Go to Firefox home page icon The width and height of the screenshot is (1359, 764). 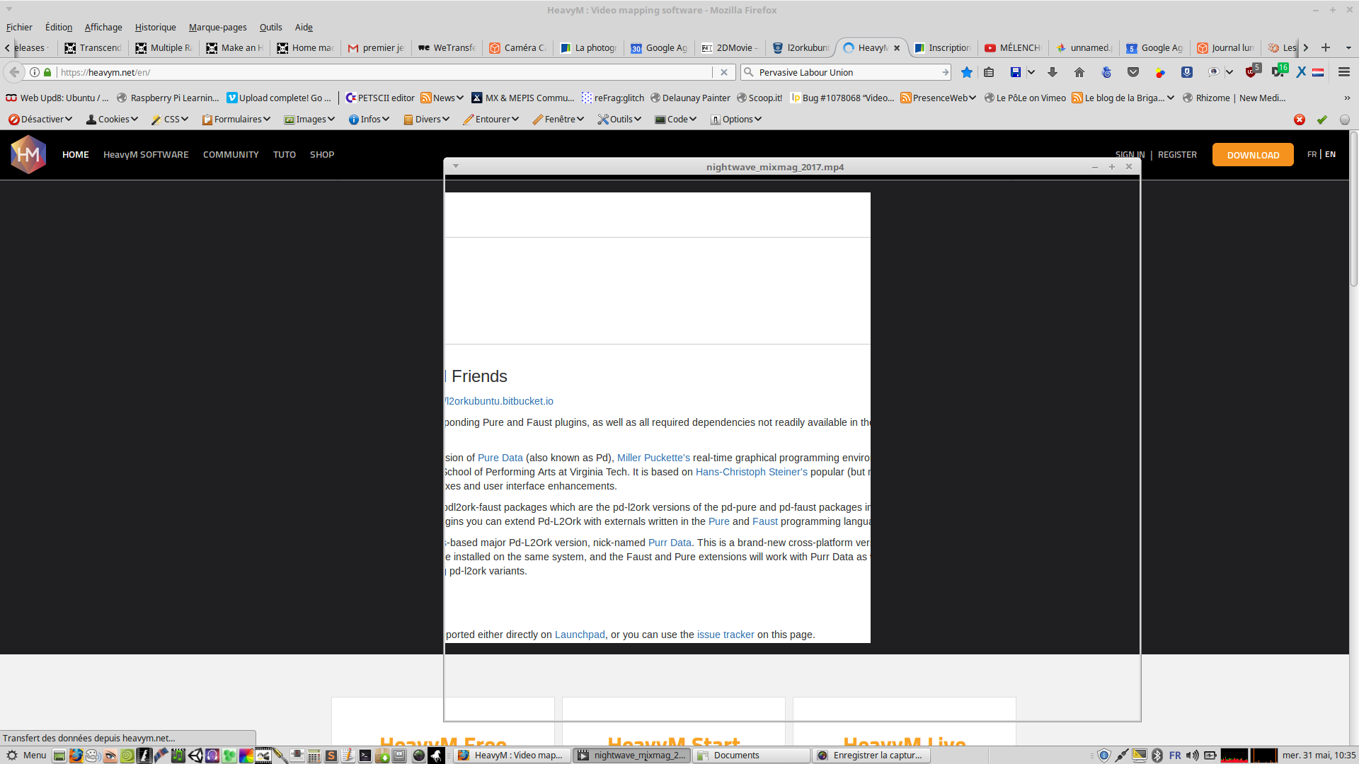point(1079,72)
